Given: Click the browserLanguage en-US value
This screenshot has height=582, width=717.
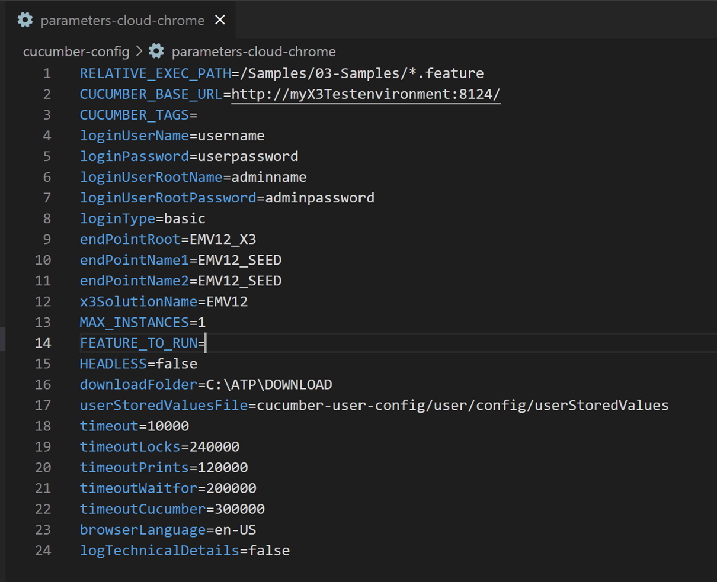Looking at the screenshot, I should tap(235, 529).
